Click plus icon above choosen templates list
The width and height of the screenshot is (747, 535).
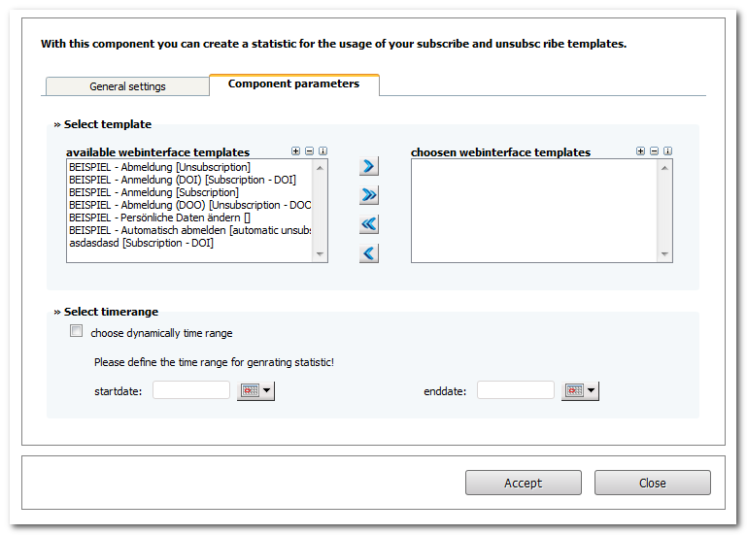pyautogui.click(x=641, y=151)
